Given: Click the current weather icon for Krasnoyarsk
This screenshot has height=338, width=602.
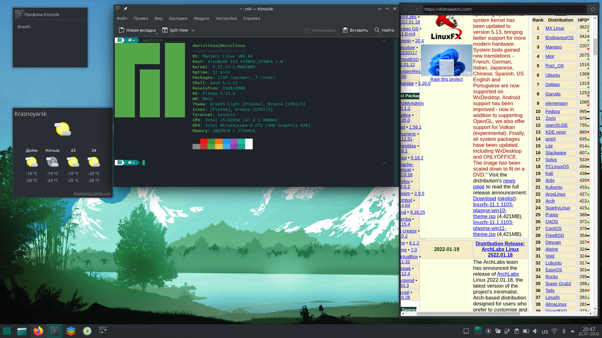Looking at the screenshot, I should (63, 129).
